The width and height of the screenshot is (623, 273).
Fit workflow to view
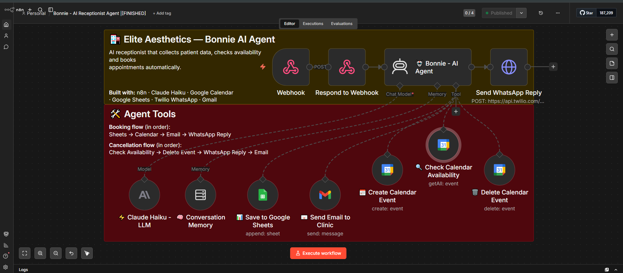coord(25,253)
